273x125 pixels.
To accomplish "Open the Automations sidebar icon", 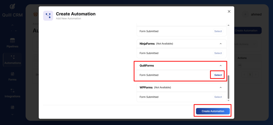I will (12, 57).
